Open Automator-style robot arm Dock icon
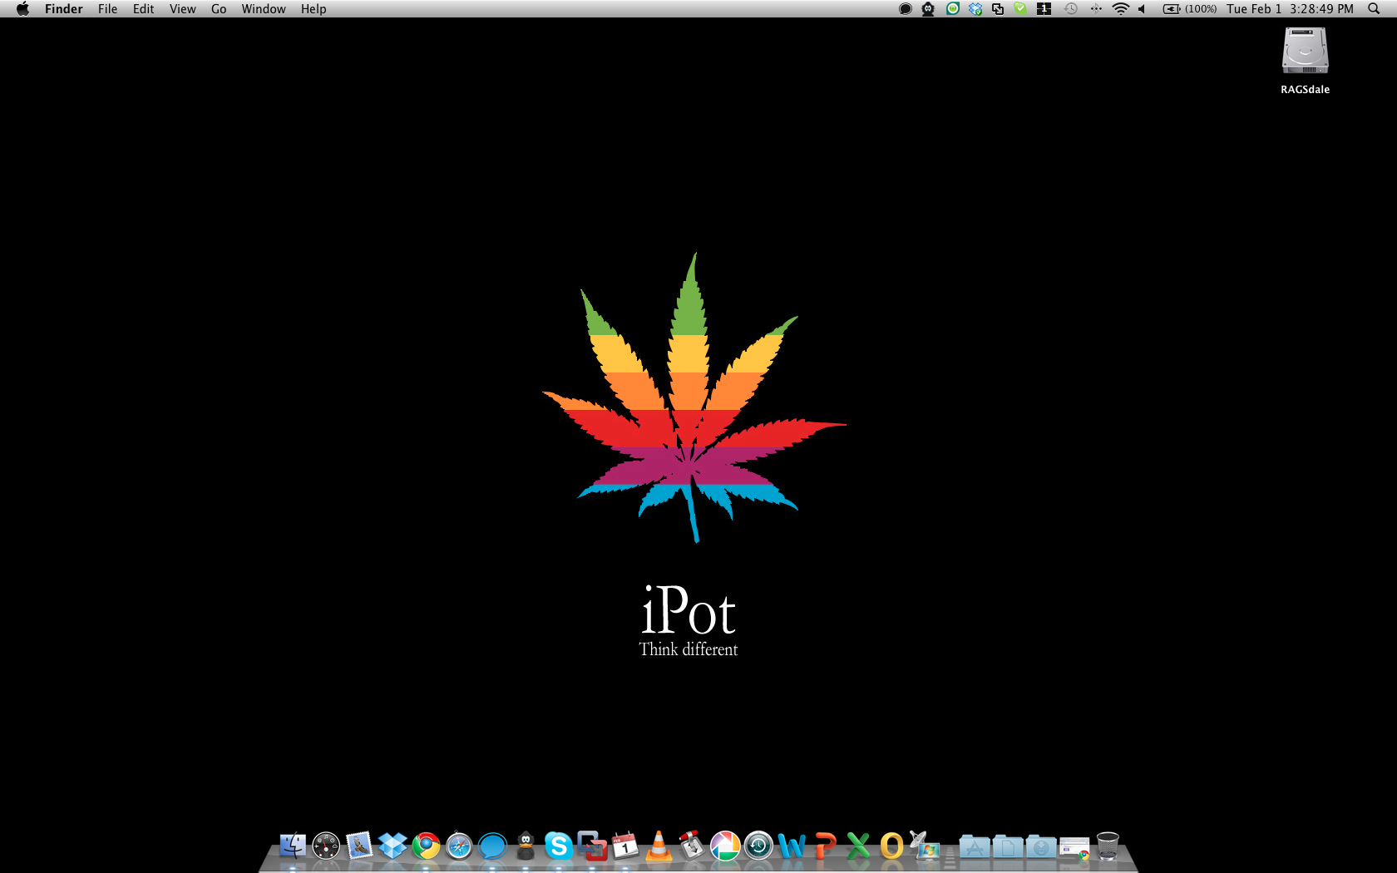The image size is (1397, 873). [x=692, y=846]
